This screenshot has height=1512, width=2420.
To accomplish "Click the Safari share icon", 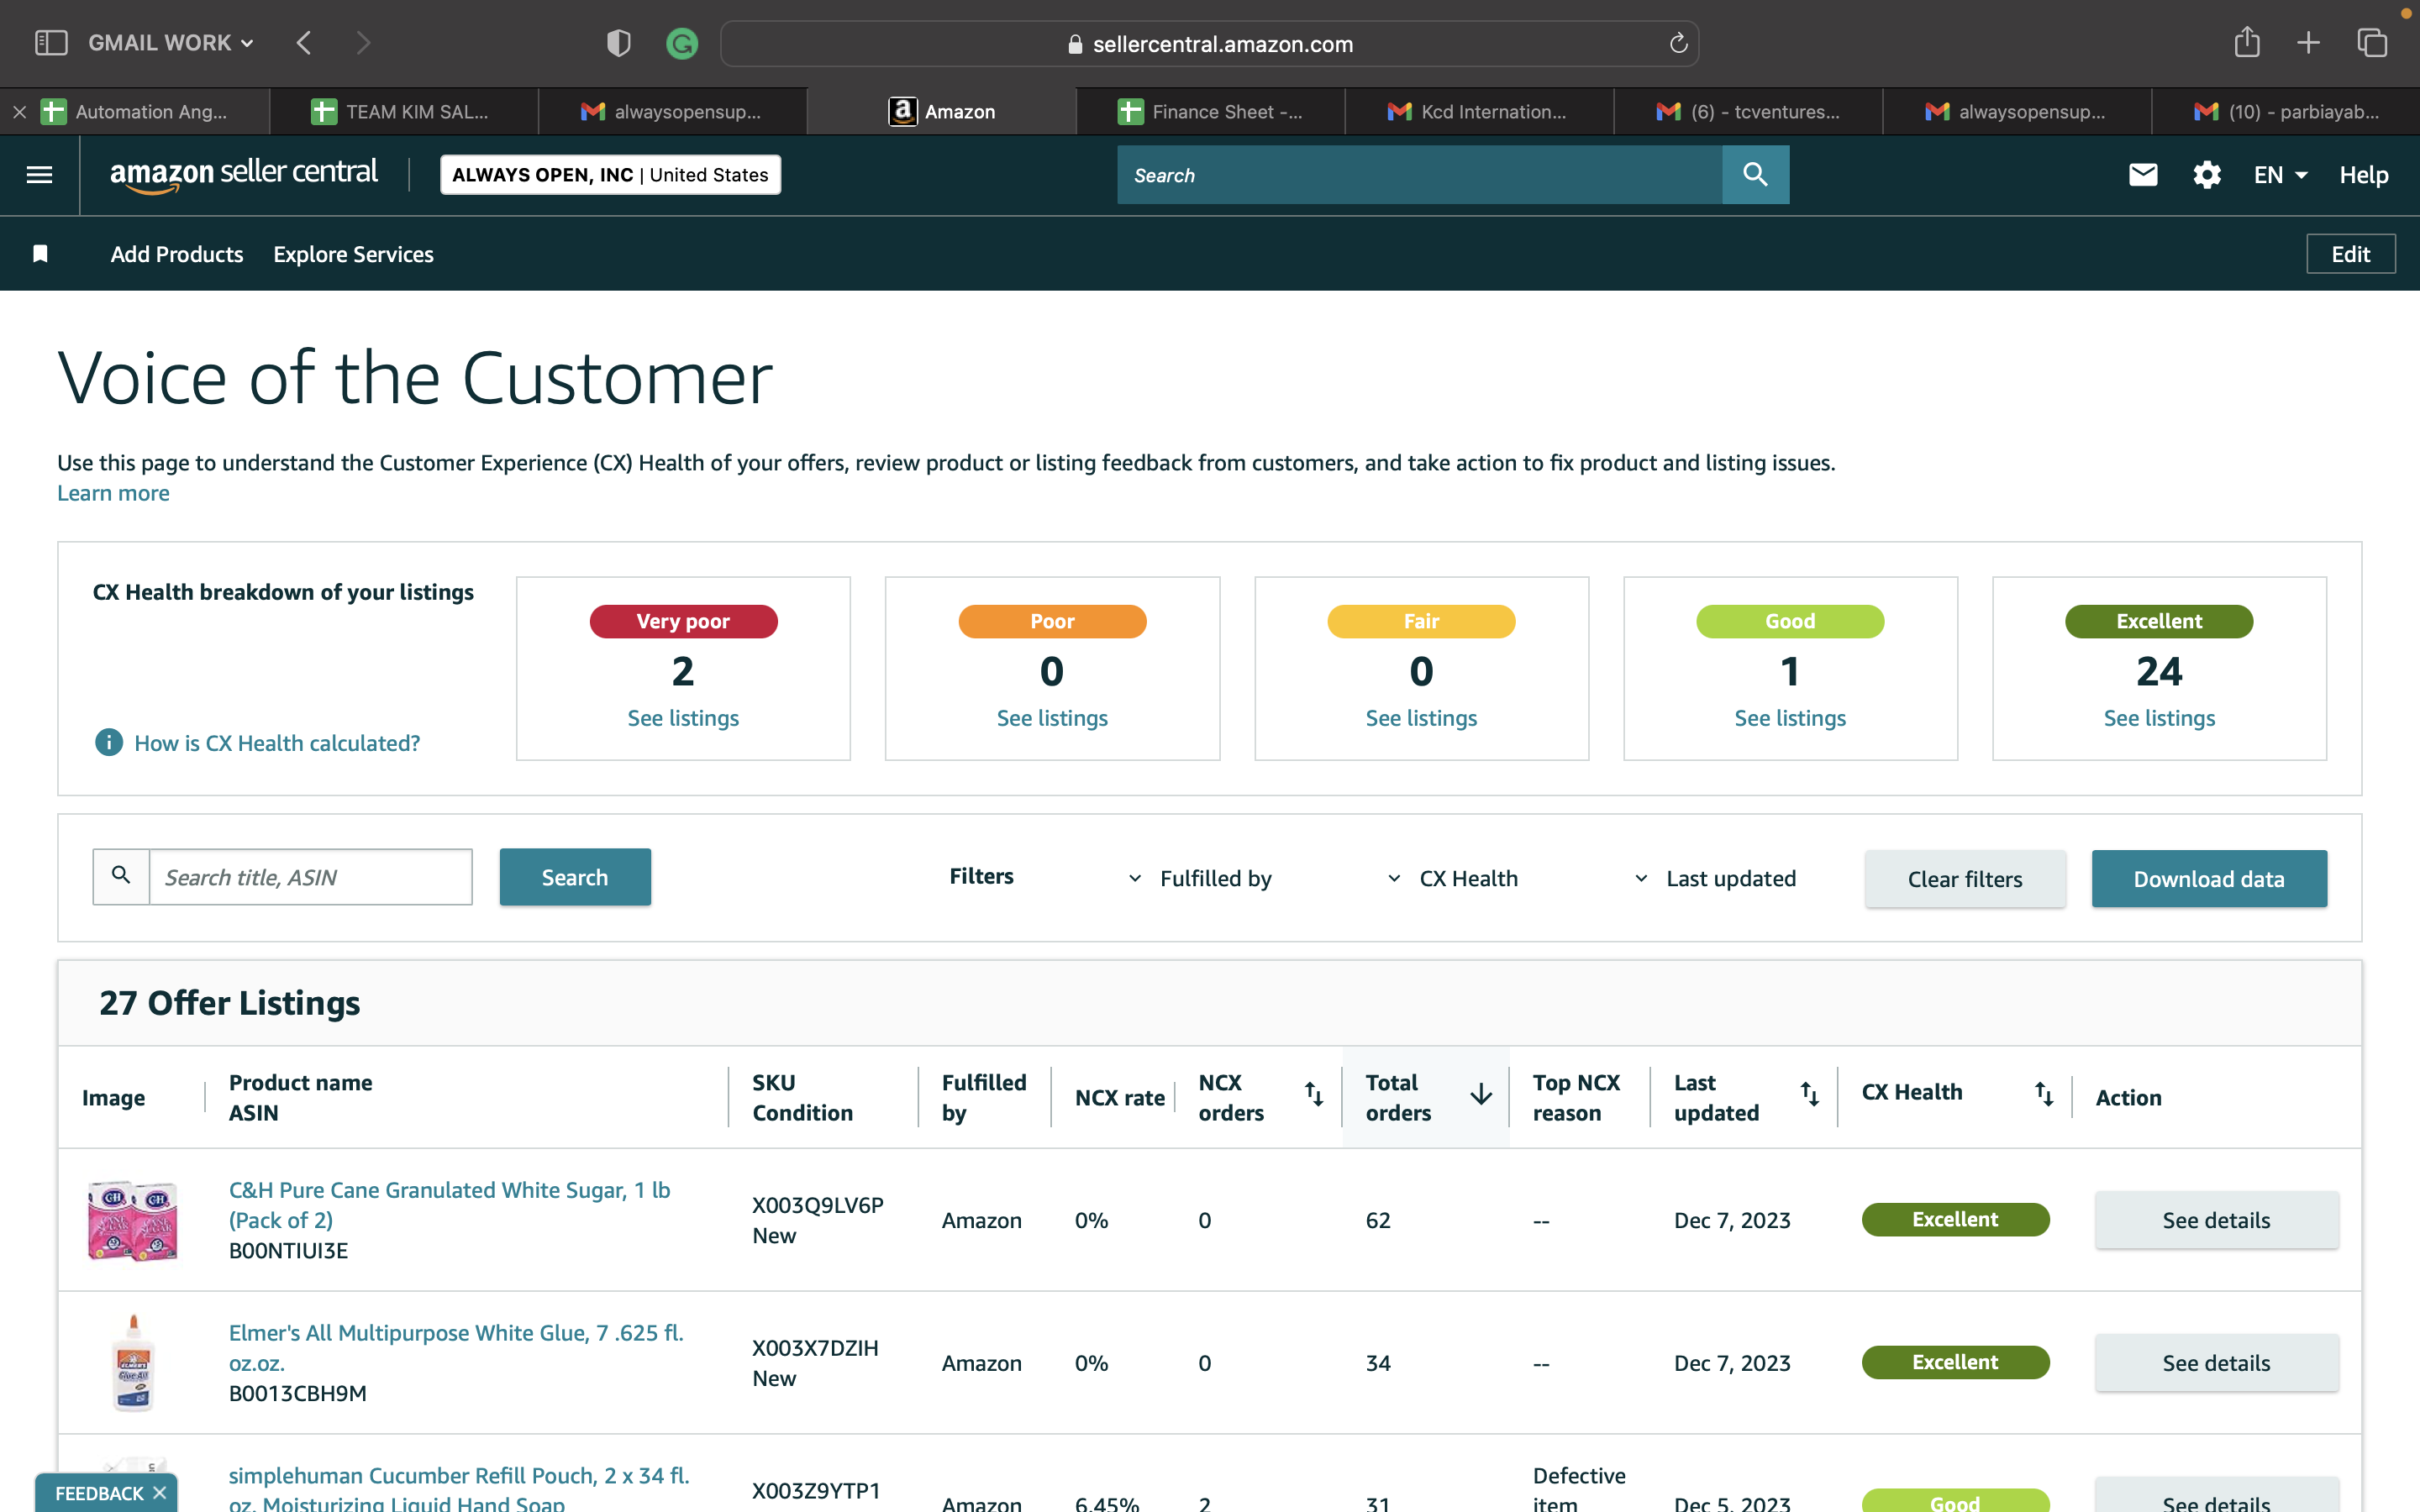I will [x=2247, y=42].
